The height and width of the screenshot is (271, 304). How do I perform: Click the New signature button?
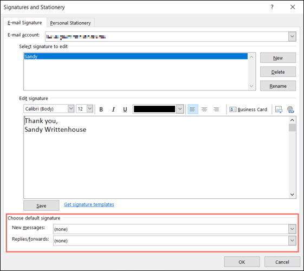[x=278, y=58]
